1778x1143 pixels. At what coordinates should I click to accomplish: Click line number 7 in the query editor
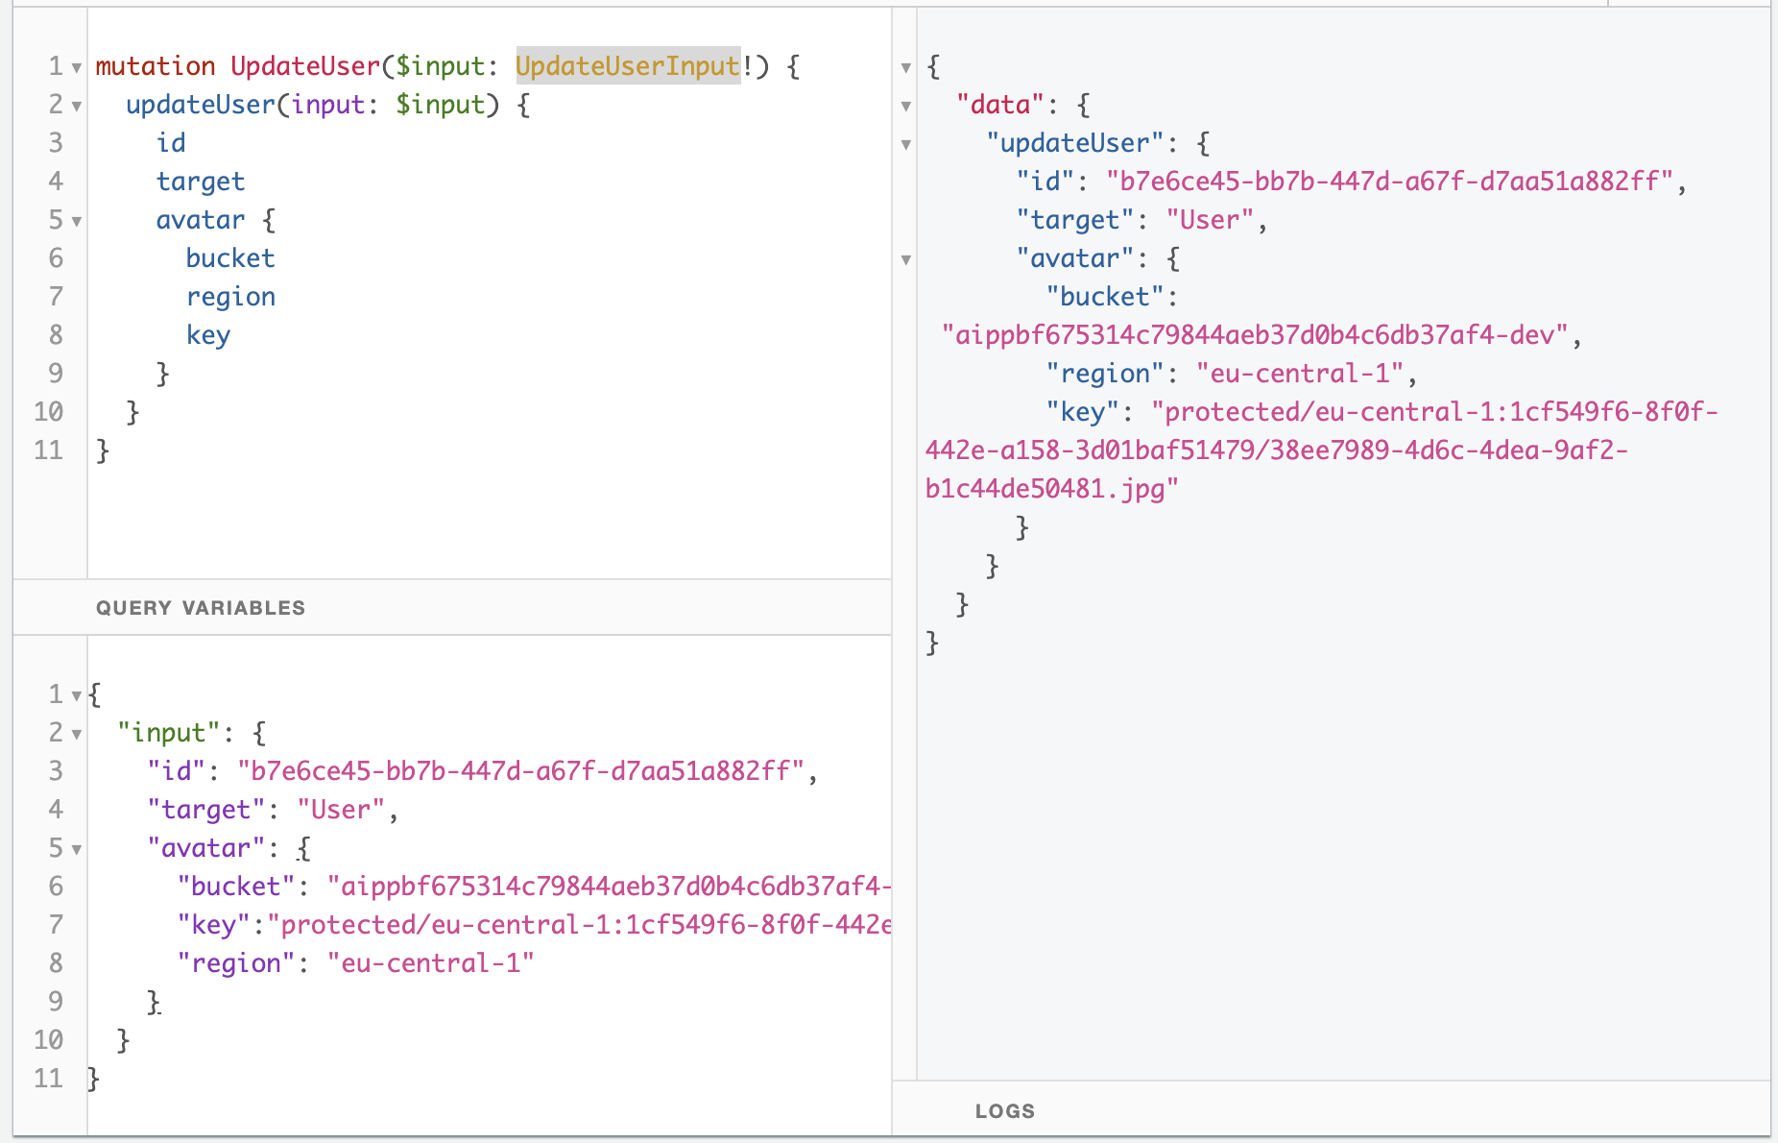[x=55, y=296]
